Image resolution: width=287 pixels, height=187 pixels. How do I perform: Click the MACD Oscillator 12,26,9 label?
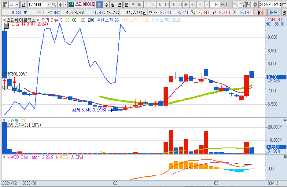coord(30,157)
